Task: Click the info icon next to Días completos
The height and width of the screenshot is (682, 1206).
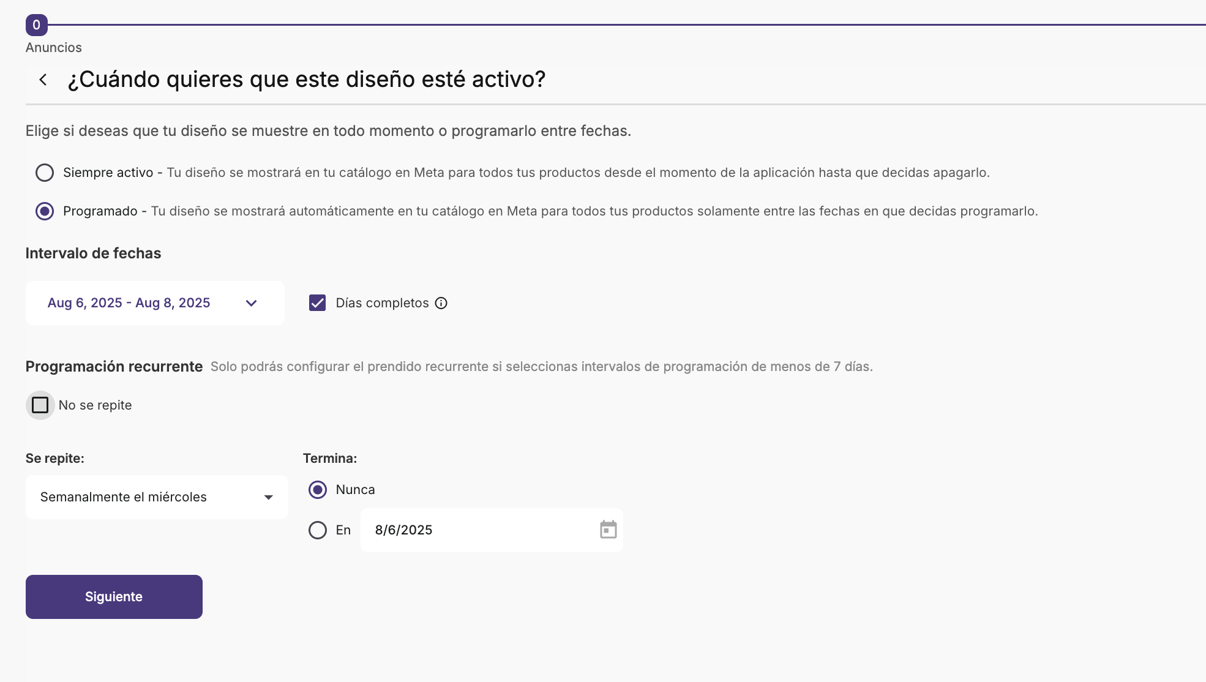Action: 441,303
